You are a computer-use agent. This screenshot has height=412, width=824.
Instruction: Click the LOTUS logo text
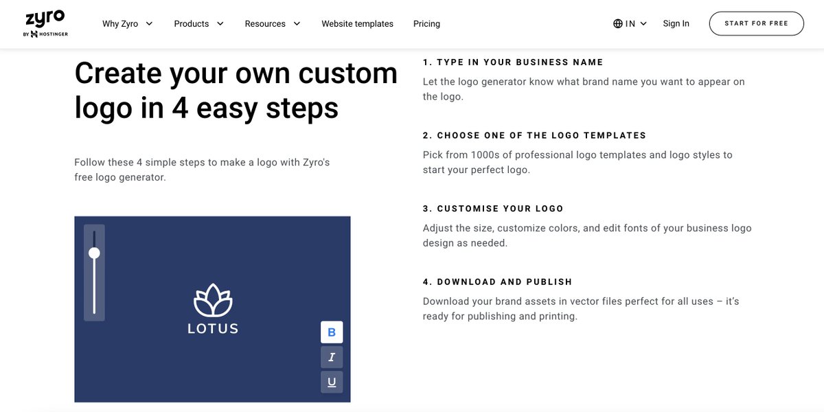(213, 329)
